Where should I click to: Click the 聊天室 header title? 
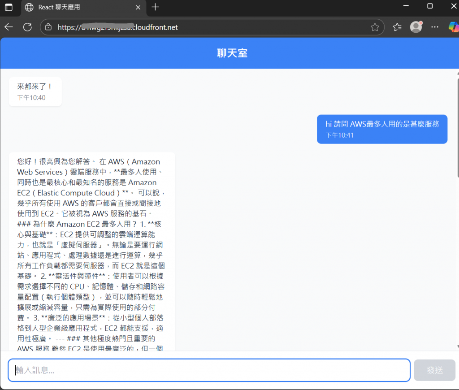point(232,53)
